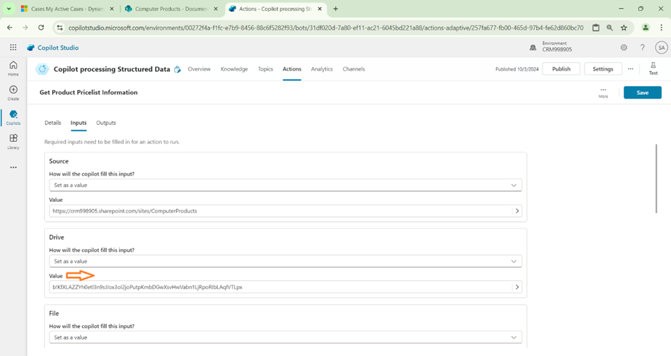Click the help question mark icon

click(642, 48)
